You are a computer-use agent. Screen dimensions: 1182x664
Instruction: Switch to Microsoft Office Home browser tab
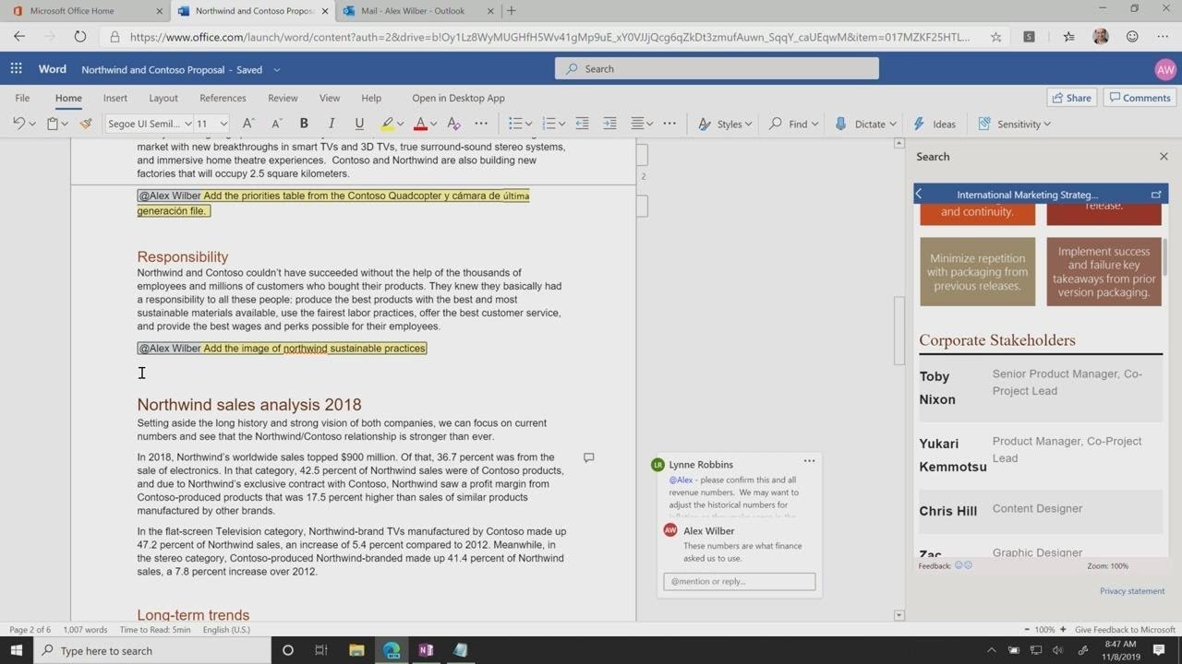point(85,11)
